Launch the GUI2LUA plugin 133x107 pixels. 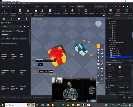(x=20, y=12)
